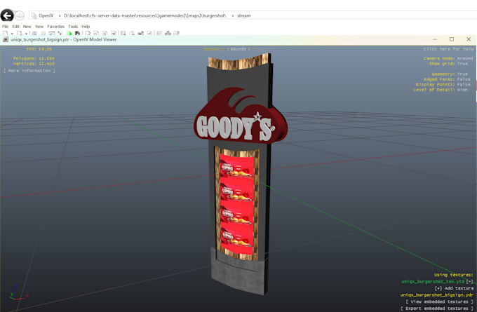This screenshot has height=312, width=477.
Task: Open the View menu
Action: [39, 27]
